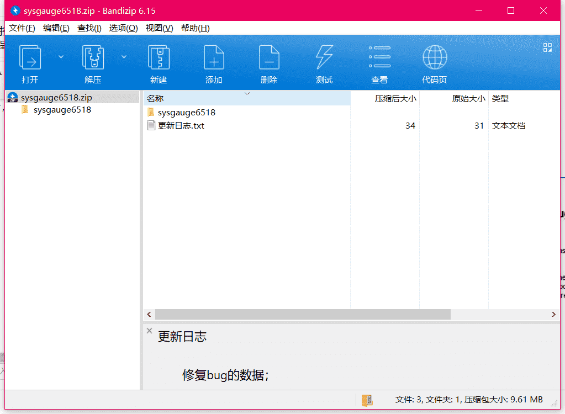Click the 更新日志 preview heading
Image resolution: width=565 pixels, height=414 pixels.
(182, 337)
